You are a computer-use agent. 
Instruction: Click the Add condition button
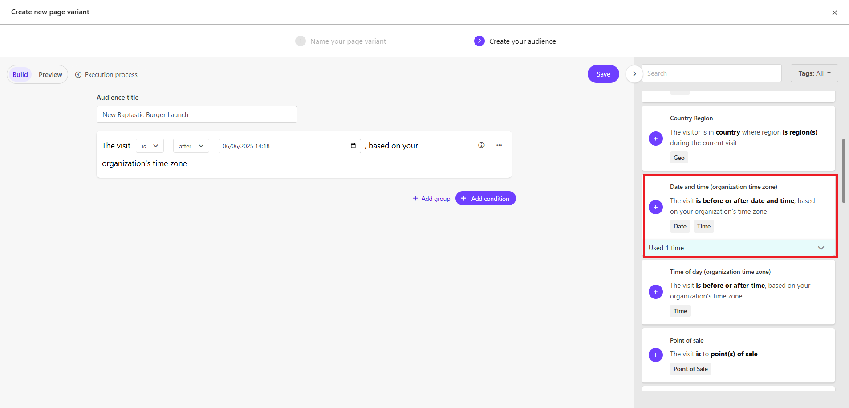pos(485,199)
